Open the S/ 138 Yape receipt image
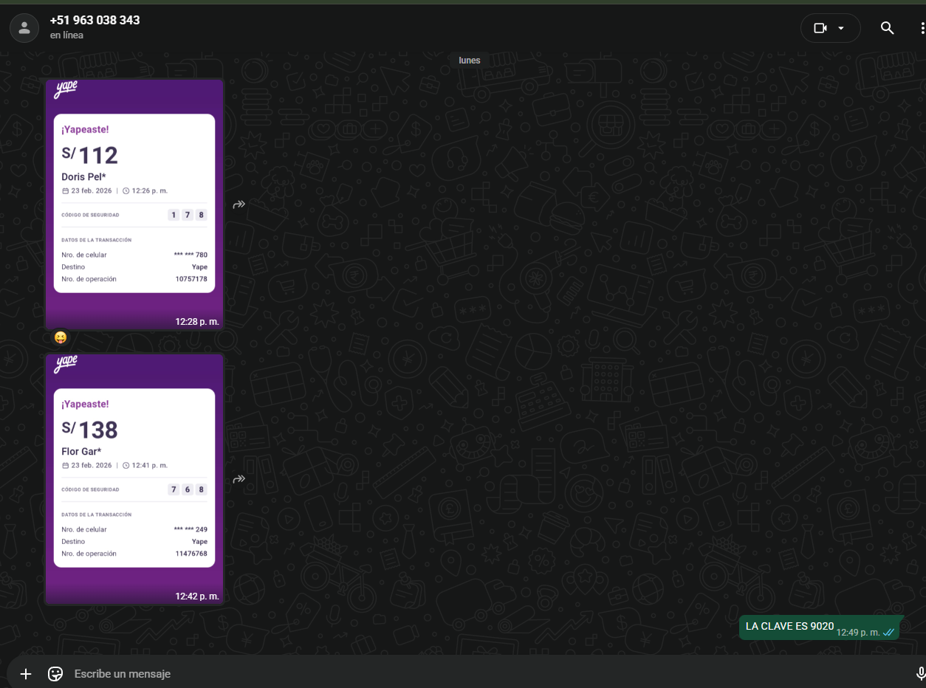The height and width of the screenshot is (688, 926). [134, 478]
